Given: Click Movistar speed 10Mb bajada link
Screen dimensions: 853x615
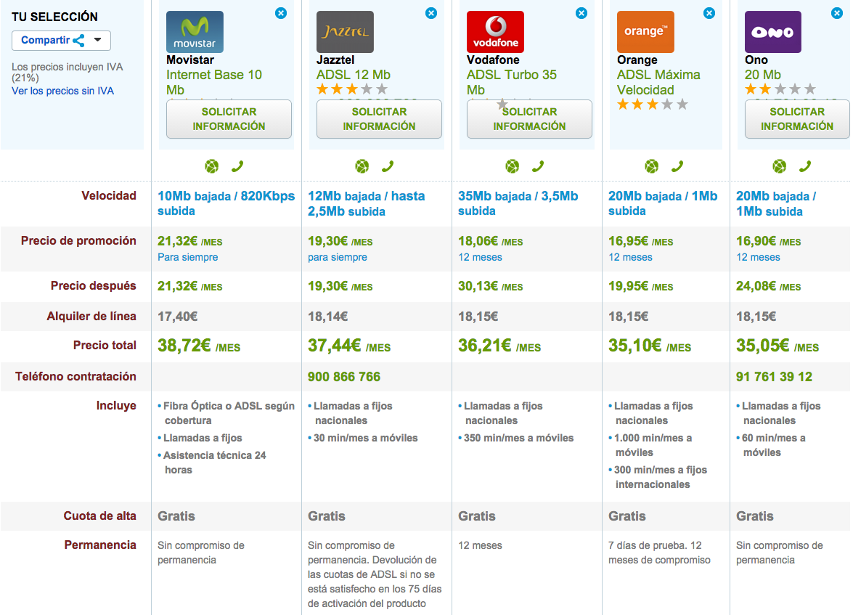Looking at the screenshot, I should (226, 203).
